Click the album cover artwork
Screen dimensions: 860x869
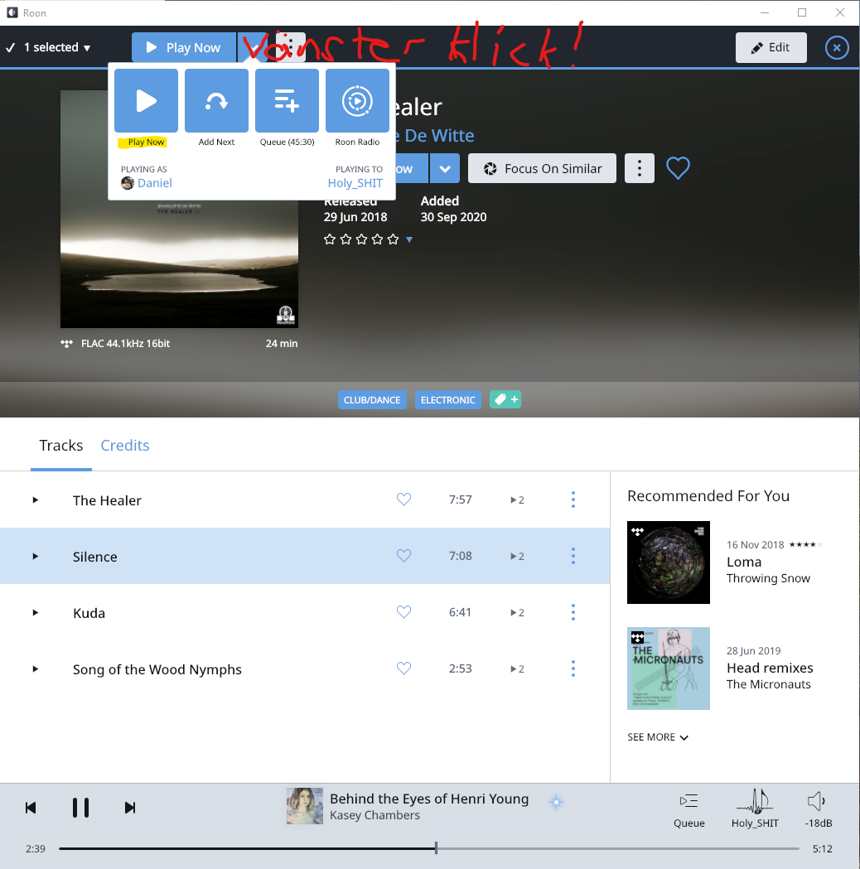point(179,209)
